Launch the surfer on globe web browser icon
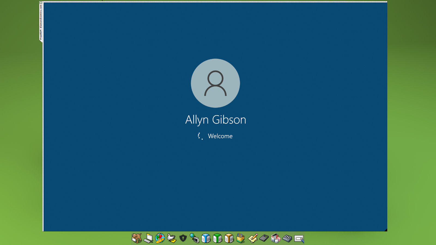436x245 pixels. (160, 238)
